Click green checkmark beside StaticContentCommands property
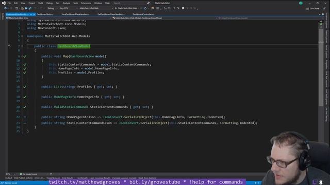Screen dimensions: 330x185 (25, 107)
